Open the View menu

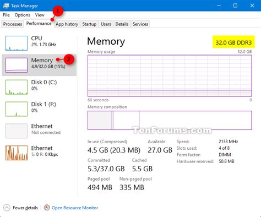click(x=40, y=15)
